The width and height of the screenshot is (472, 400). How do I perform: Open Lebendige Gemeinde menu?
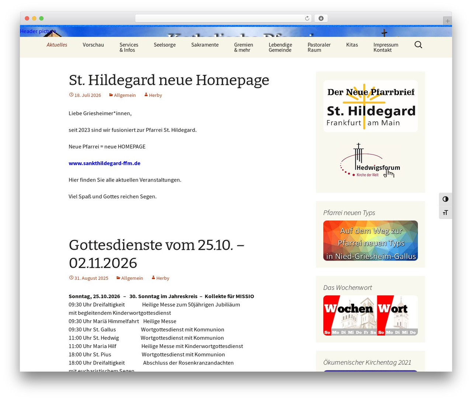(280, 47)
